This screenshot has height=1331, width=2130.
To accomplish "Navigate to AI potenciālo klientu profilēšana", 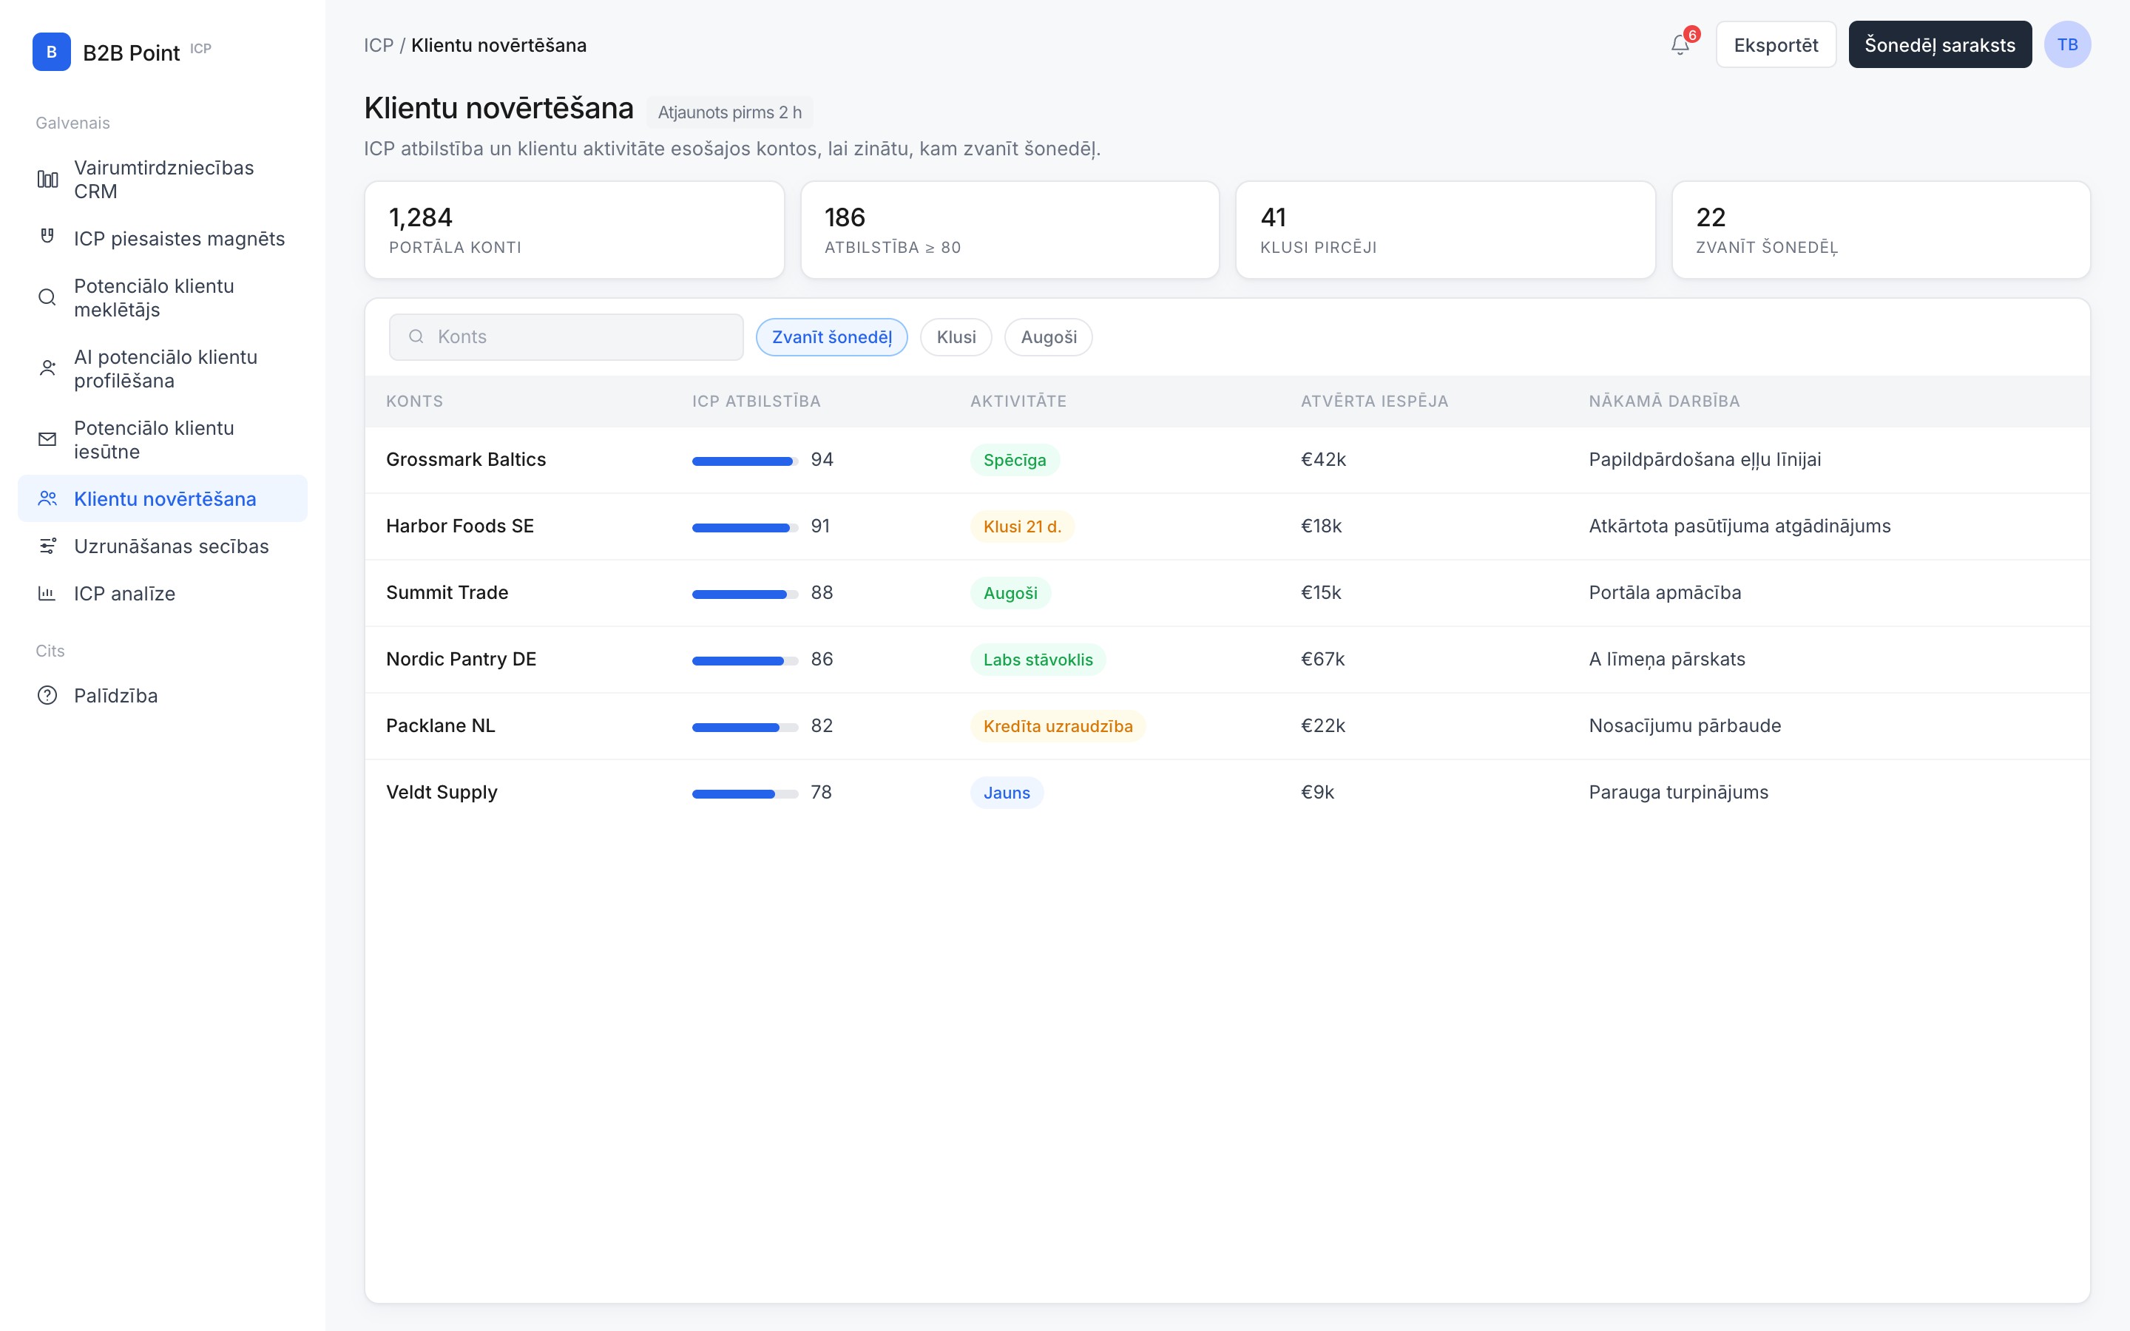I will click(163, 369).
